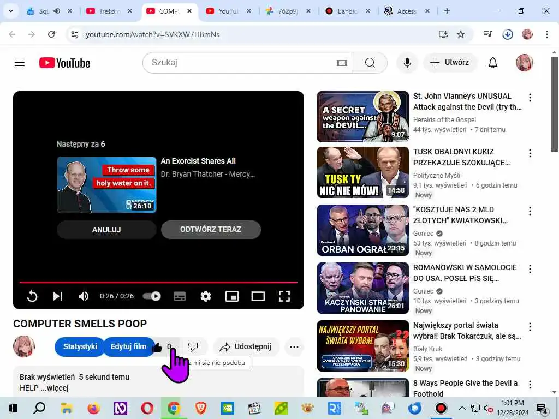
Task: Click the page vertical scrollbar
Action: 554,104
